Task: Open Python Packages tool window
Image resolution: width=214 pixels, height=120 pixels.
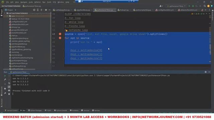Action: (35, 110)
